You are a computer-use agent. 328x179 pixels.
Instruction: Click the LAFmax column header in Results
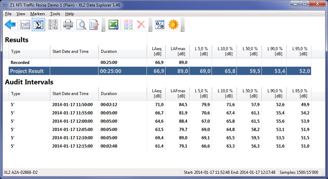click(x=178, y=51)
